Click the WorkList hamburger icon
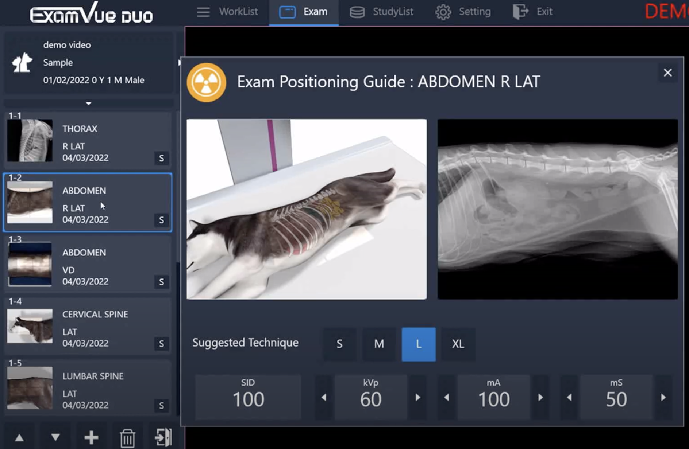The height and width of the screenshot is (449, 689). [203, 12]
